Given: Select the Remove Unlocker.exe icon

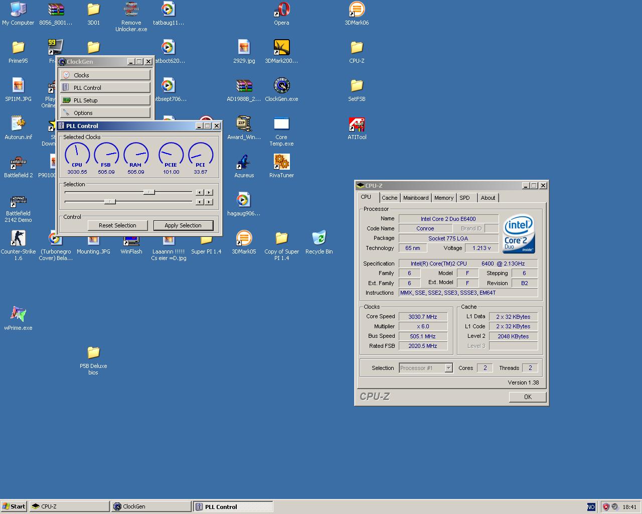Looking at the screenshot, I should point(131,17).
